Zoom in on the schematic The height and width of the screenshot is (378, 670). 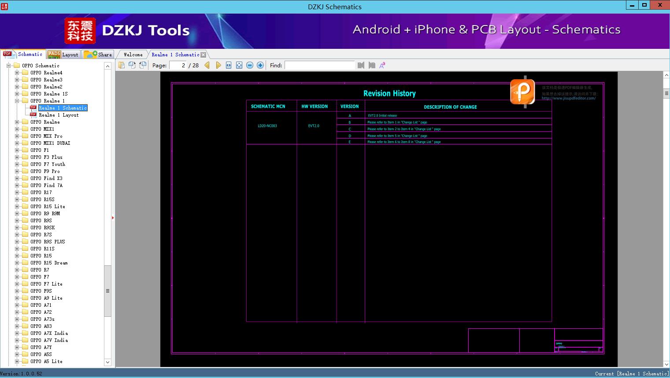260,65
